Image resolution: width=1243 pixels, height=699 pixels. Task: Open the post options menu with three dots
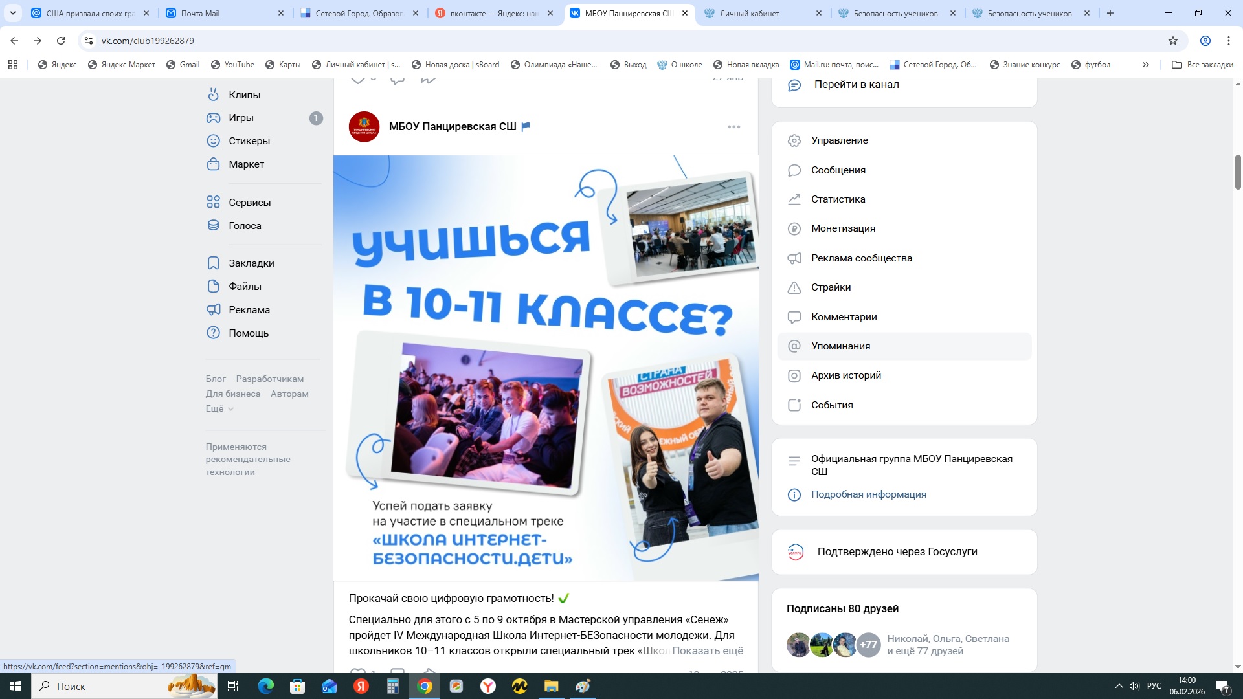(733, 127)
